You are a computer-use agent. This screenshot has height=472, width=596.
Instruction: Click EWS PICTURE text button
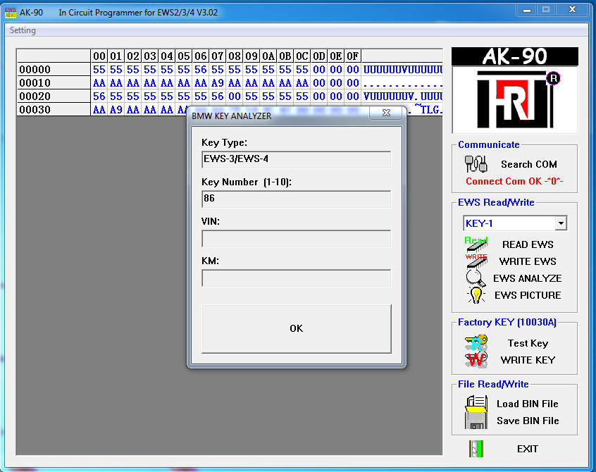528,295
